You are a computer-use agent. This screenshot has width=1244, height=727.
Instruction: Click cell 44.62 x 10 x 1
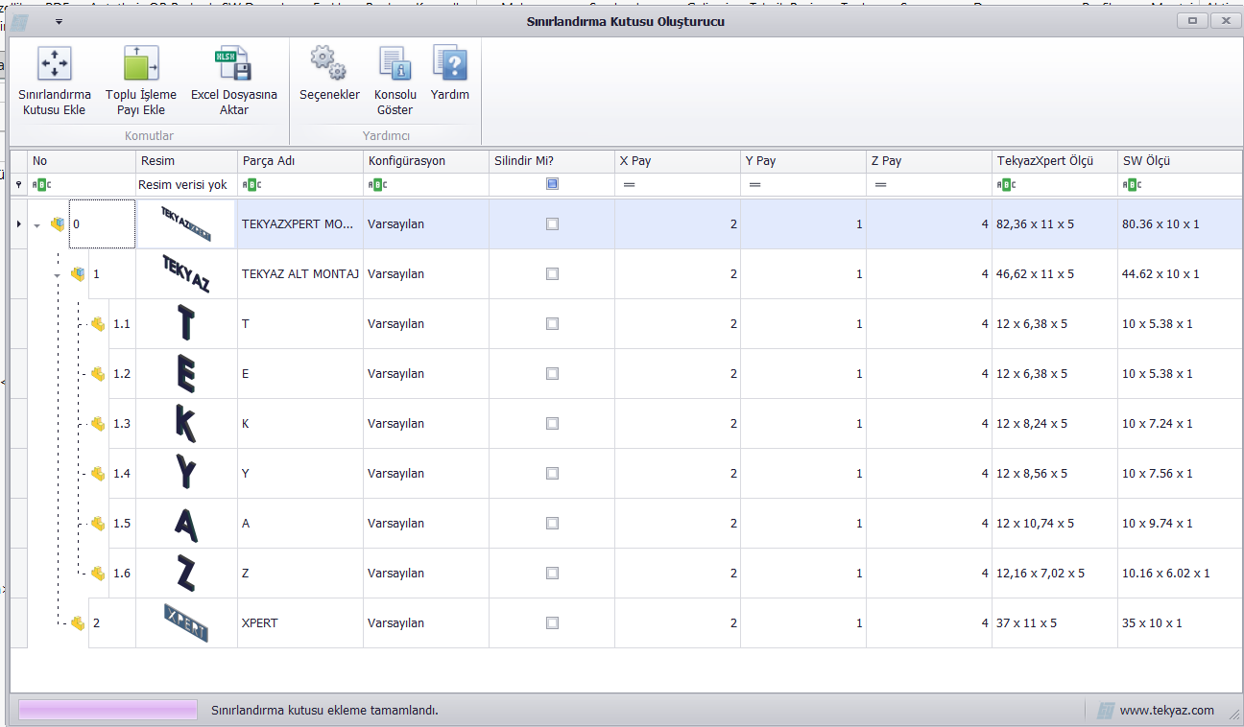(1180, 274)
